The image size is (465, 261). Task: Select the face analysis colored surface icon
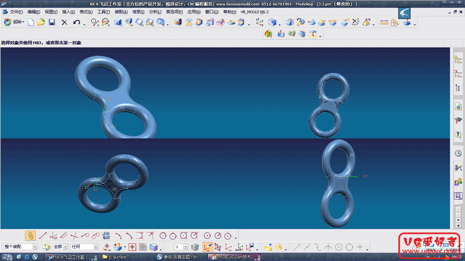[x=269, y=34]
